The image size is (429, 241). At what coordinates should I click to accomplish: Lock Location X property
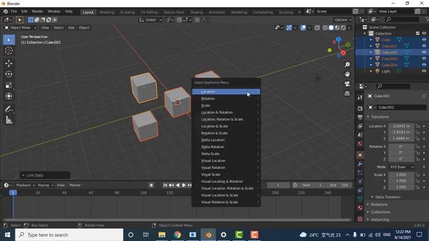pyautogui.click(x=418, y=127)
